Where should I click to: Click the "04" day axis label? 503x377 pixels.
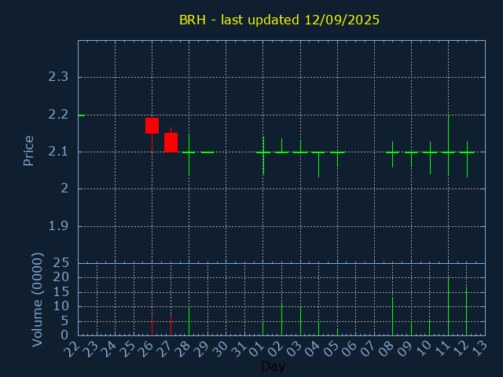tap(314, 349)
